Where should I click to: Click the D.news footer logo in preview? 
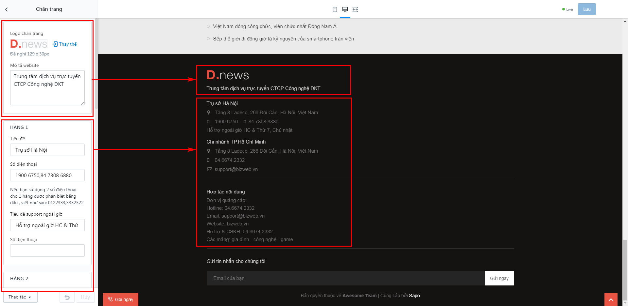tap(228, 75)
